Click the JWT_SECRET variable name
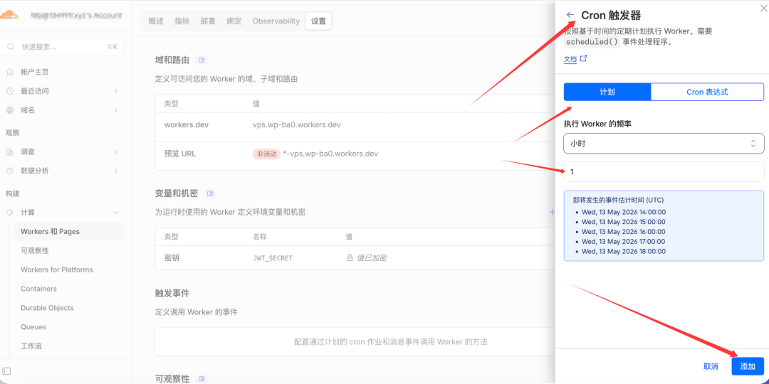The height and width of the screenshot is (384, 769). click(272, 257)
